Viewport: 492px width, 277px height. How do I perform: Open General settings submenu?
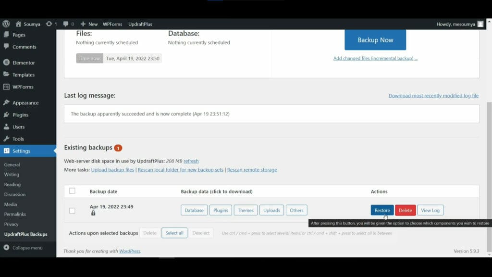point(12,164)
